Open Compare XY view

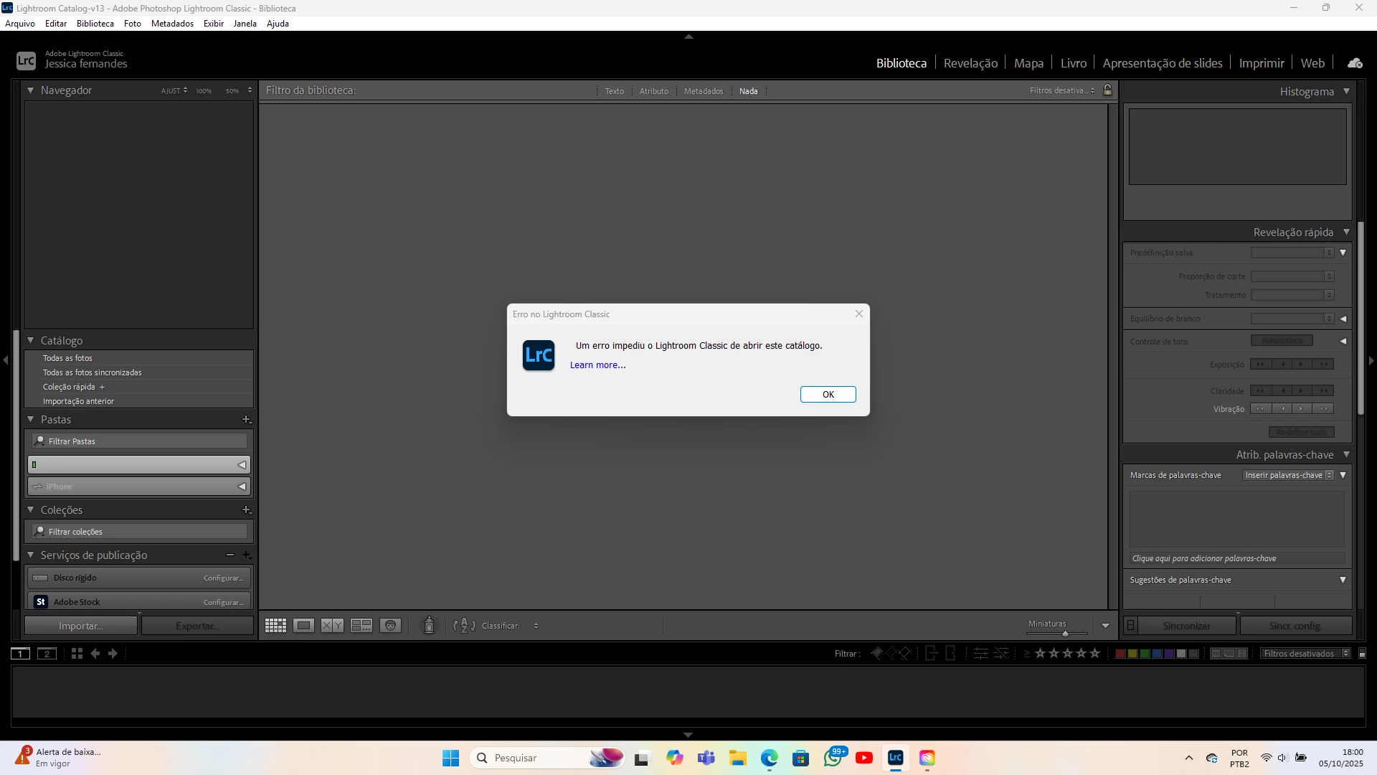(x=332, y=626)
